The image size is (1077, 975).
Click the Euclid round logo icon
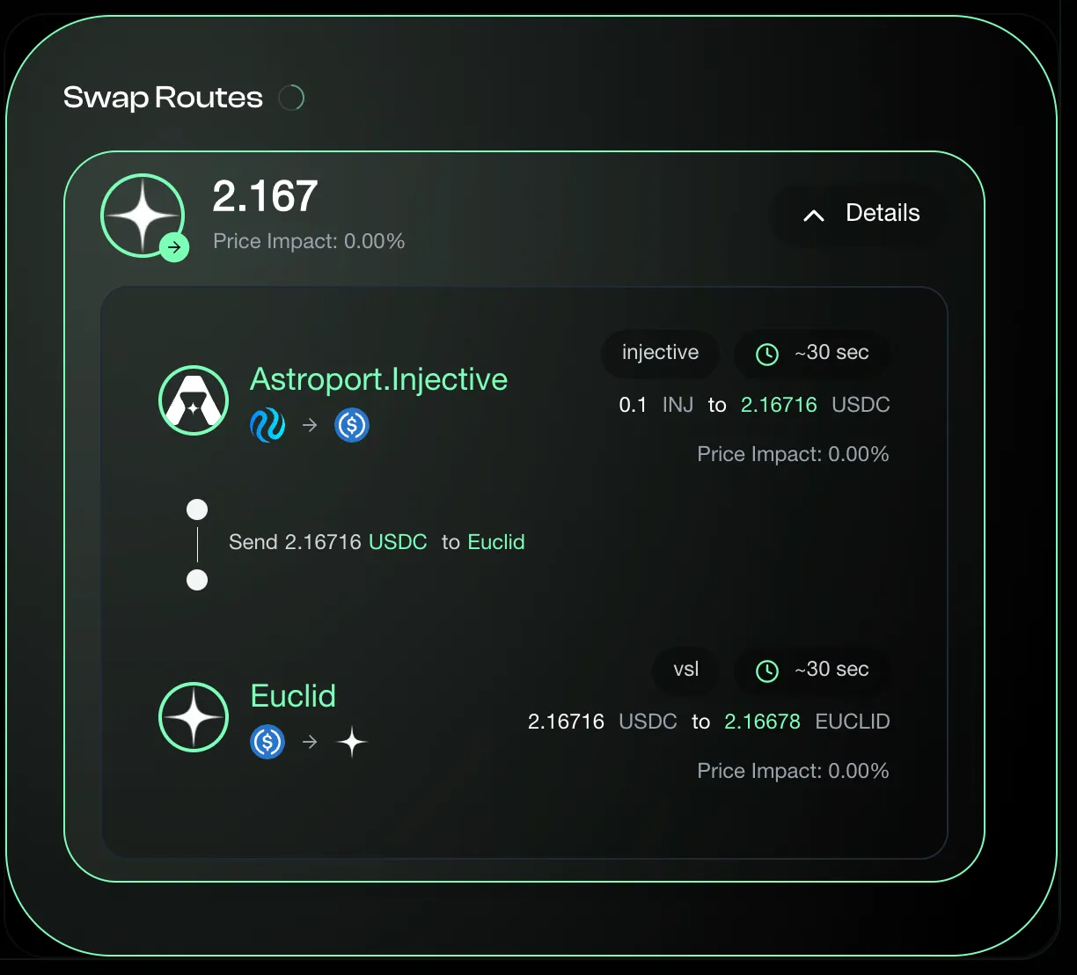click(x=194, y=717)
